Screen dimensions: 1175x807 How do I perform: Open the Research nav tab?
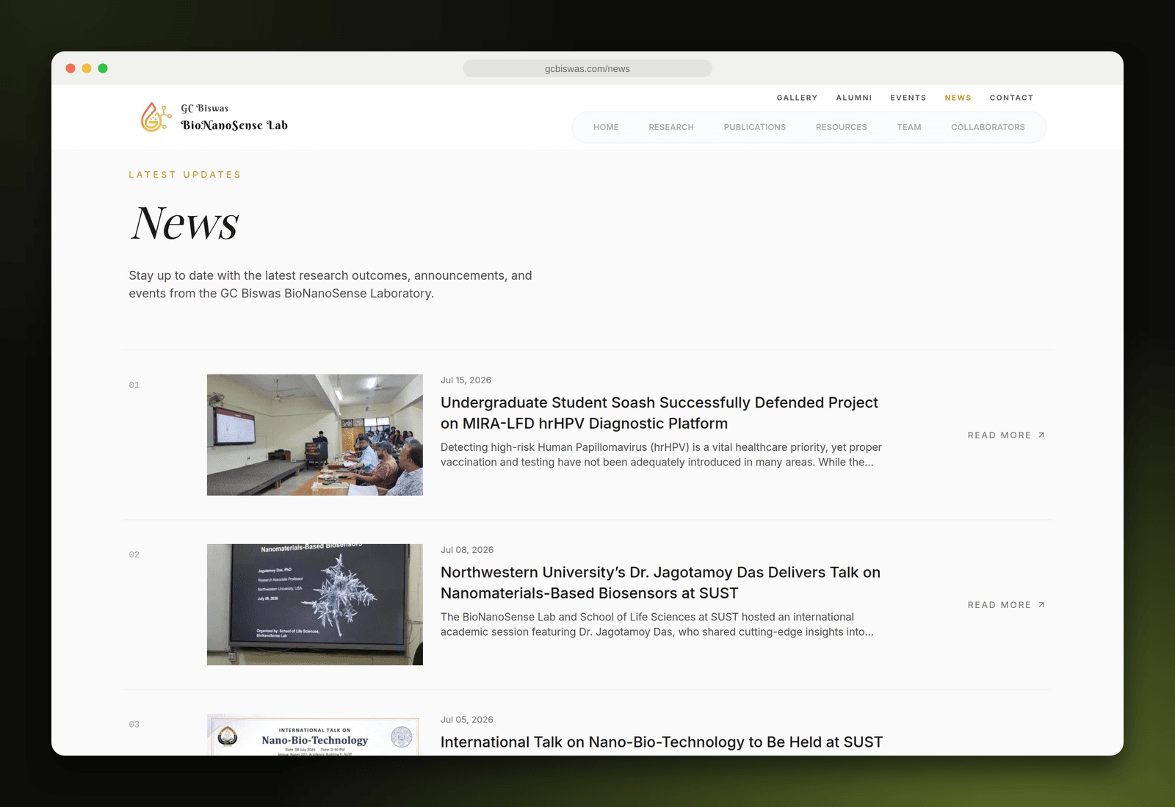[671, 127]
